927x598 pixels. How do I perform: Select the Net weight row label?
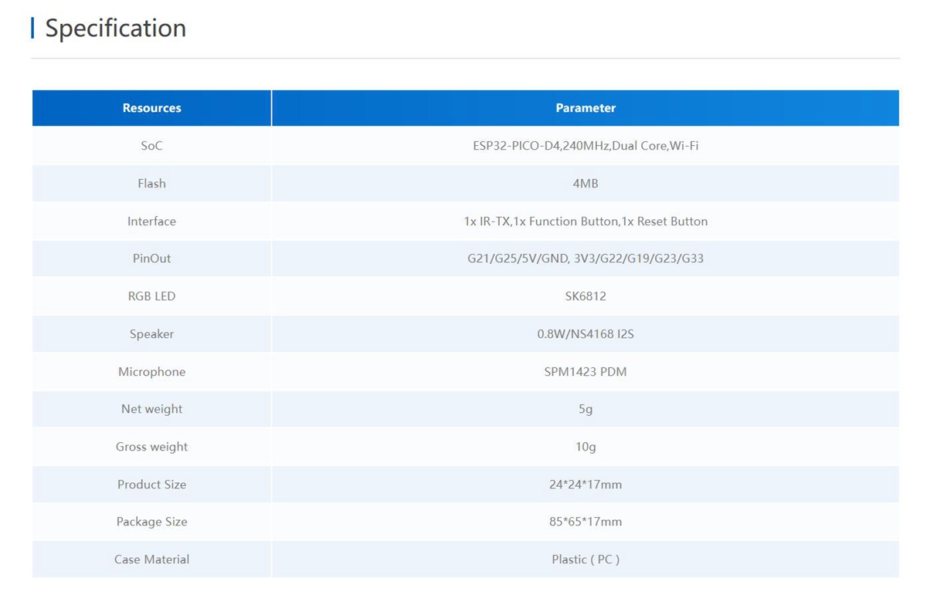151,409
